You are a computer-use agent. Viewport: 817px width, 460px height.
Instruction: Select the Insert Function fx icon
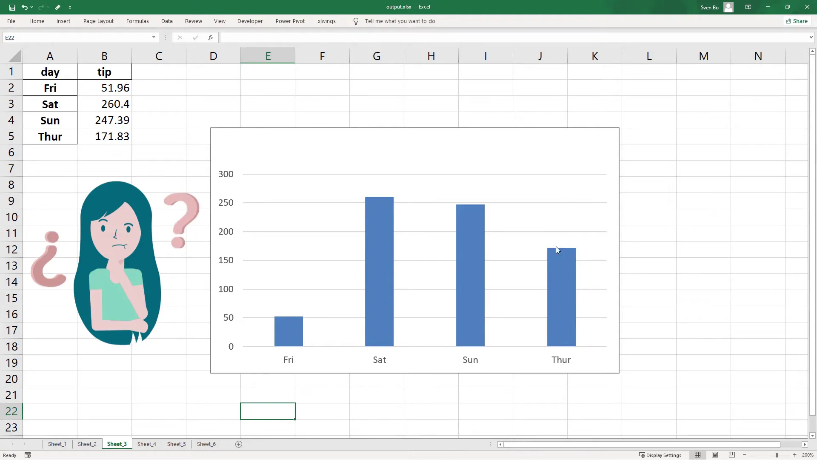click(211, 37)
